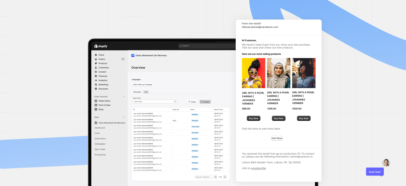Click the Discounts icon in the sidebar
The height and width of the screenshot is (186, 406).
96,89
